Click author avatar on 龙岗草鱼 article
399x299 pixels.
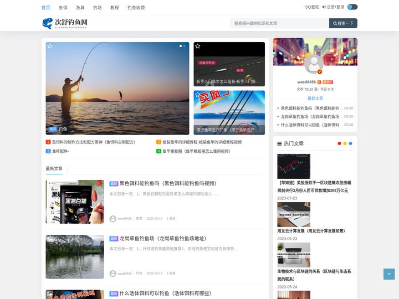(x=112, y=274)
